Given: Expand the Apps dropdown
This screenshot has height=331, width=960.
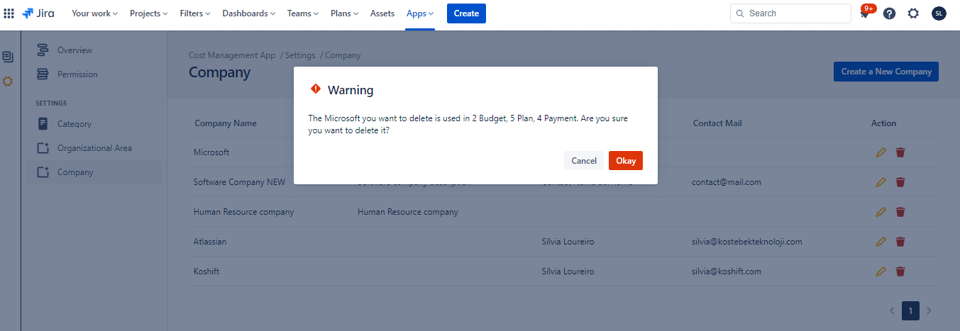Looking at the screenshot, I should click(x=420, y=13).
